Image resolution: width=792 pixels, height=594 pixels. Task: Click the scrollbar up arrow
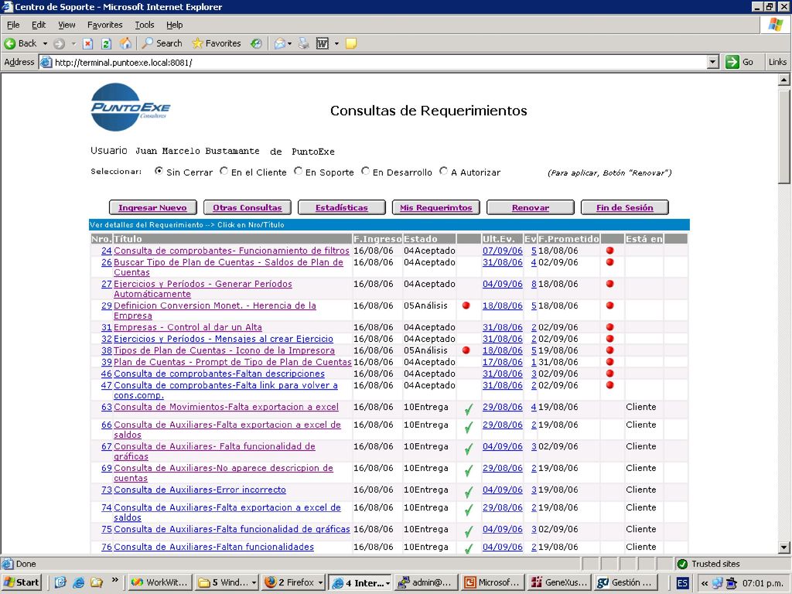tap(783, 80)
